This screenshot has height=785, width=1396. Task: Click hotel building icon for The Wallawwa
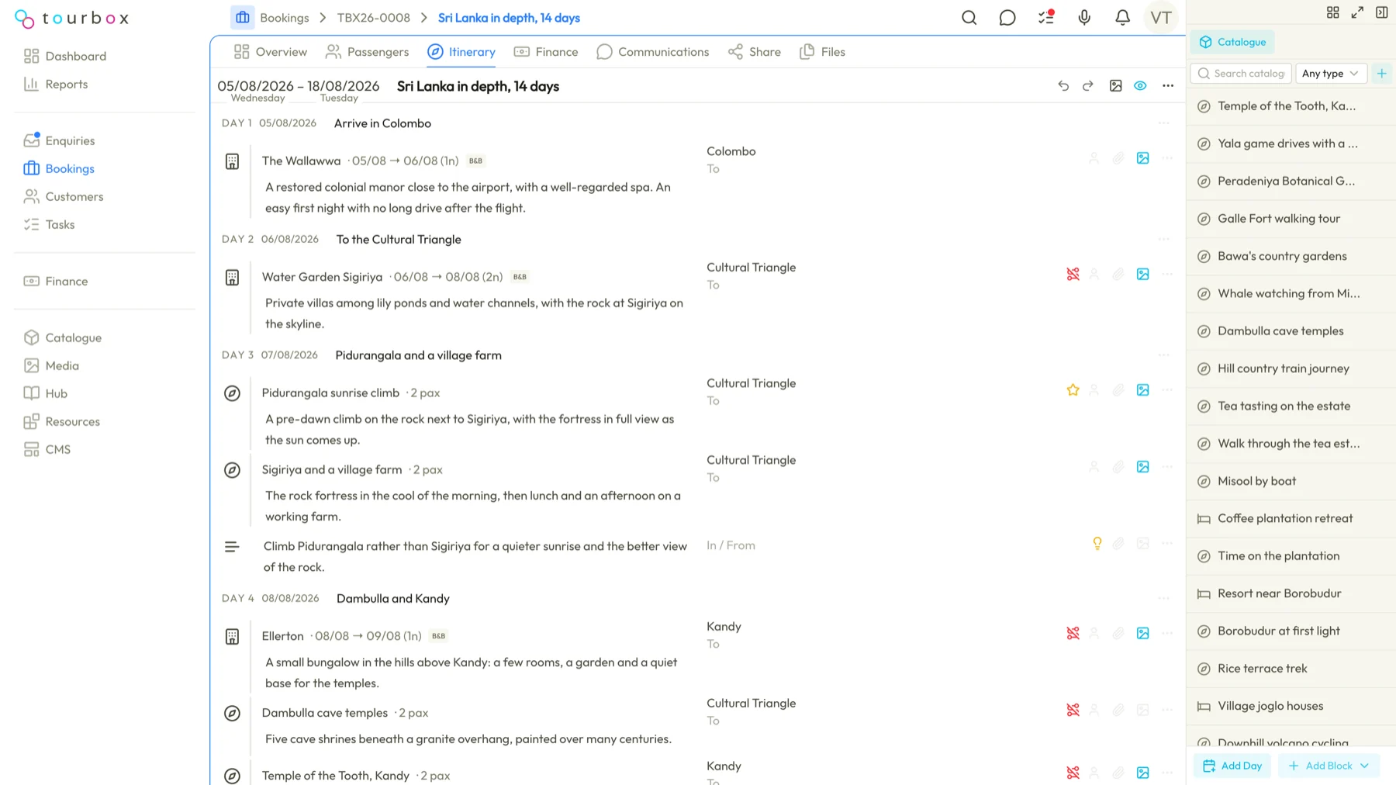coord(232,162)
